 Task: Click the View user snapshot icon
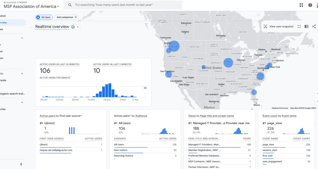pyautogui.click(x=265, y=26)
